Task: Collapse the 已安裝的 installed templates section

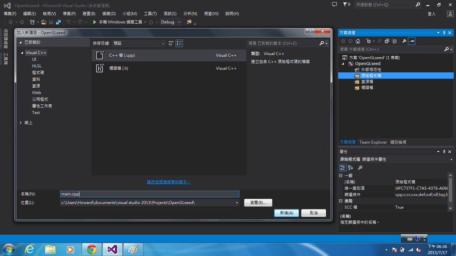Action: [20, 42]
